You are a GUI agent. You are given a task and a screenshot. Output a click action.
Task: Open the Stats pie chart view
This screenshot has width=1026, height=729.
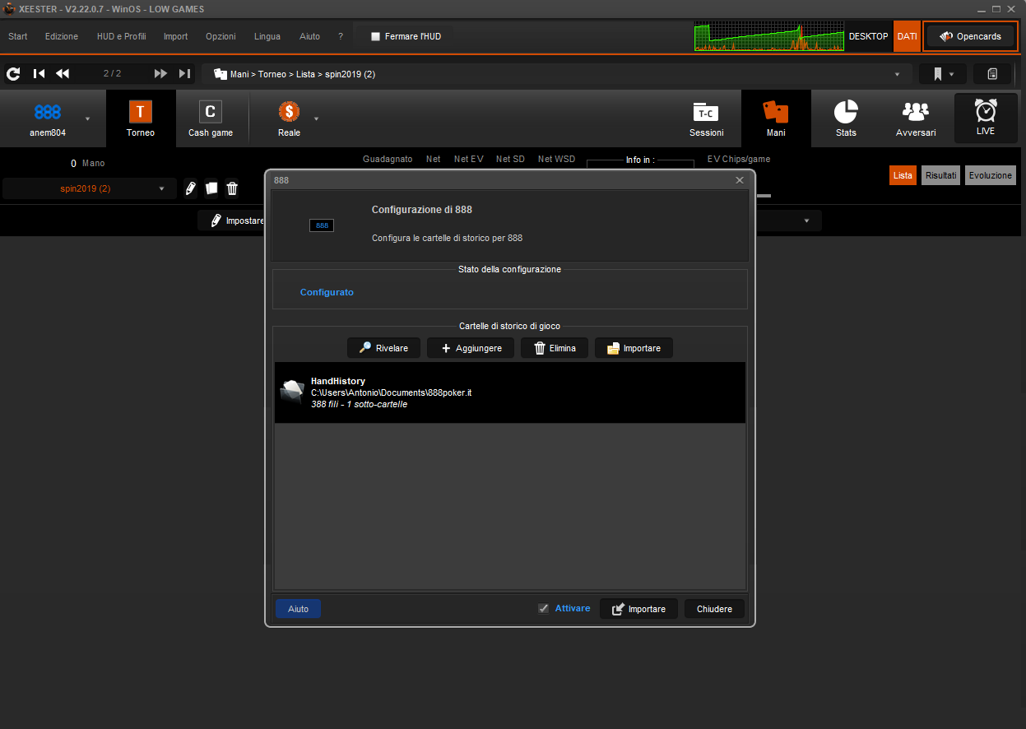point(846,118)
